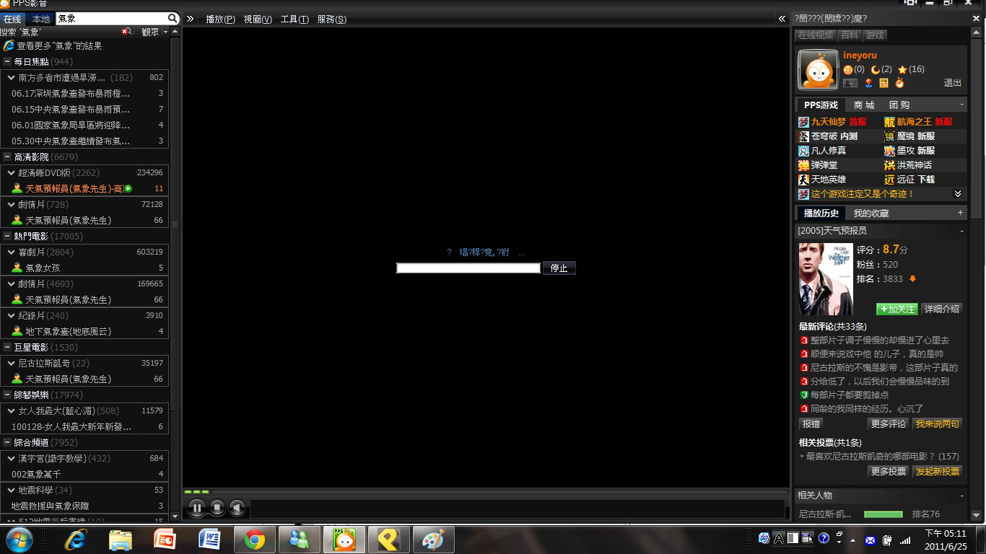Open the Paint app from the taskbar

click(x=433, y=540)
